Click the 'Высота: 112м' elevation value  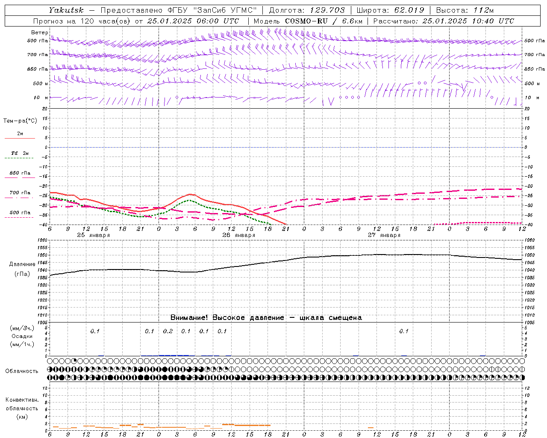pos(465,10)
